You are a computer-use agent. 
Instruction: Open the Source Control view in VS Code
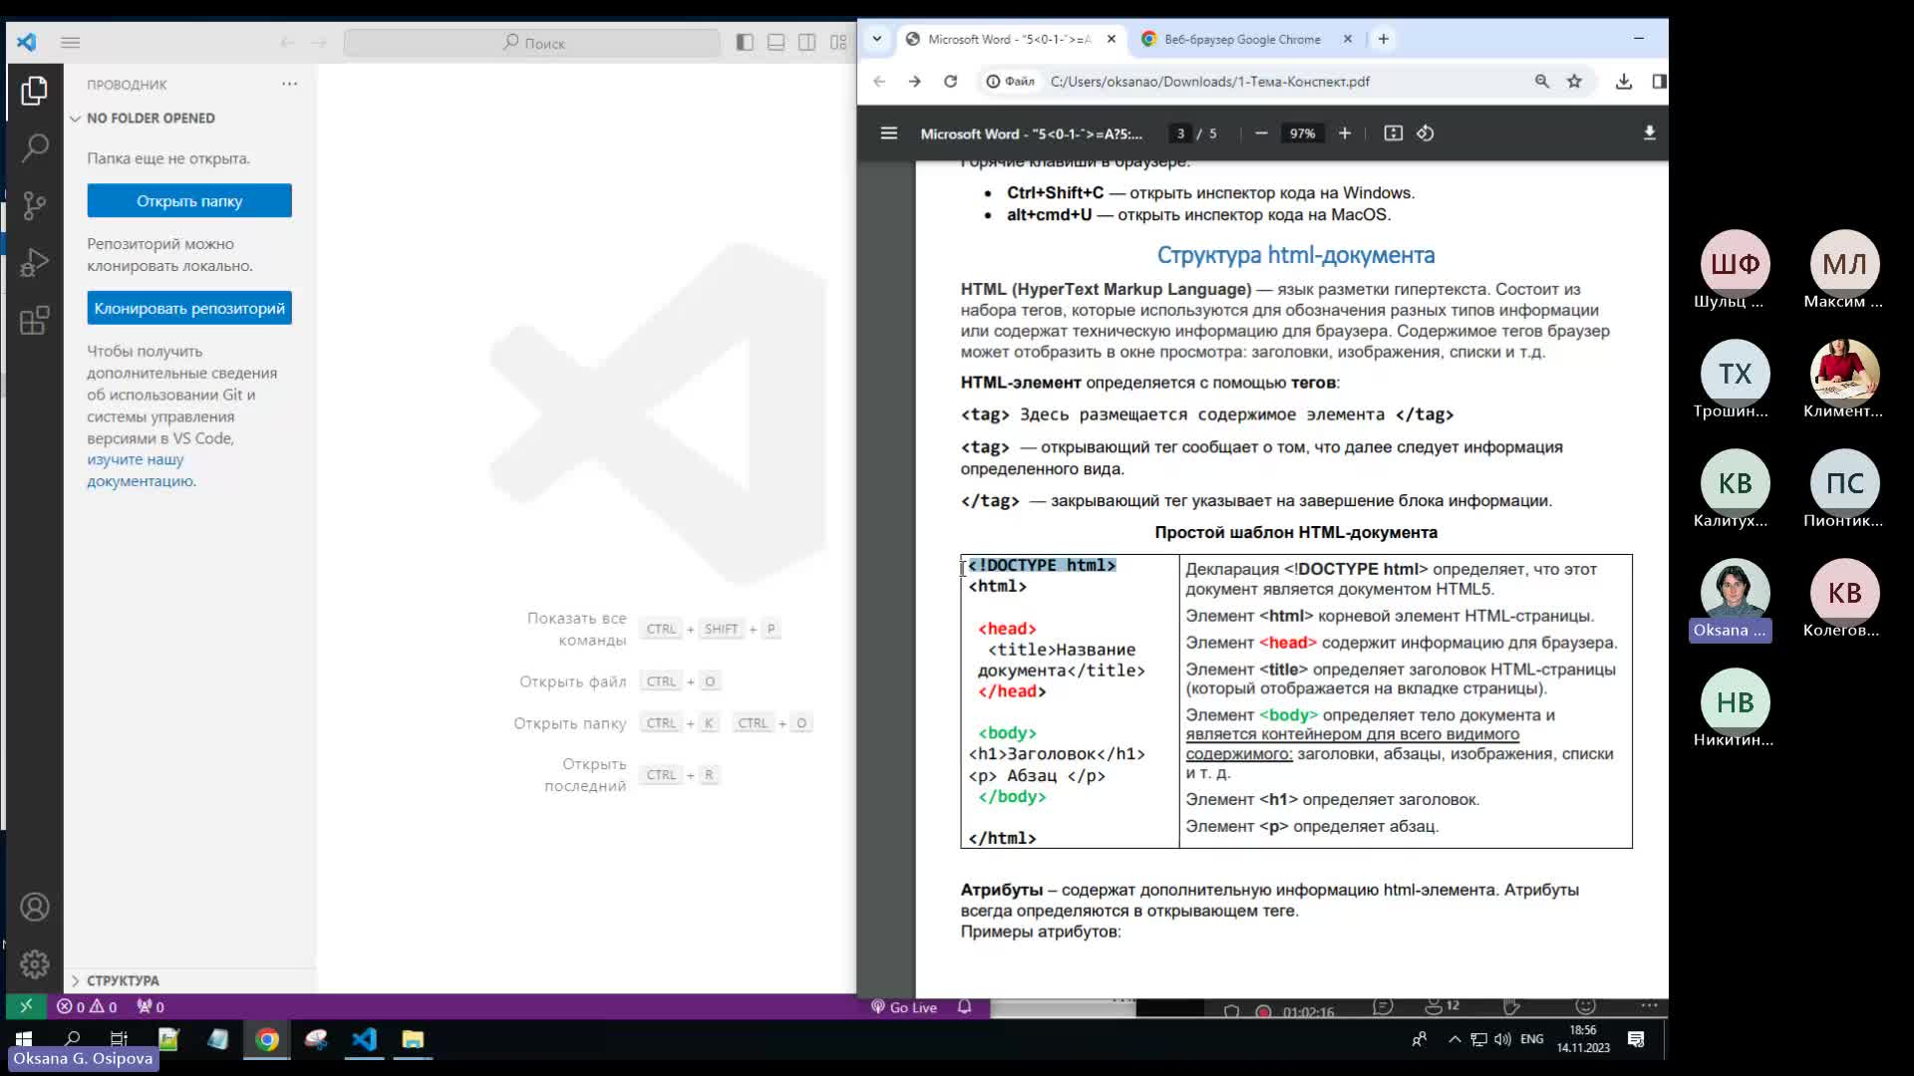pyautogui.click(x=34, y=206)
